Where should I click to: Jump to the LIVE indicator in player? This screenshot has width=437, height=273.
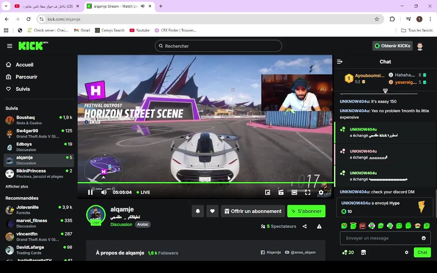click(x=143, y=192)
